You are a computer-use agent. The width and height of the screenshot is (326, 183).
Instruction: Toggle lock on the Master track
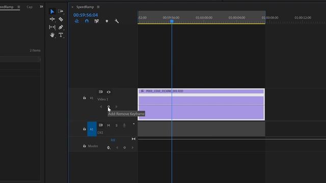coord(85,146)
